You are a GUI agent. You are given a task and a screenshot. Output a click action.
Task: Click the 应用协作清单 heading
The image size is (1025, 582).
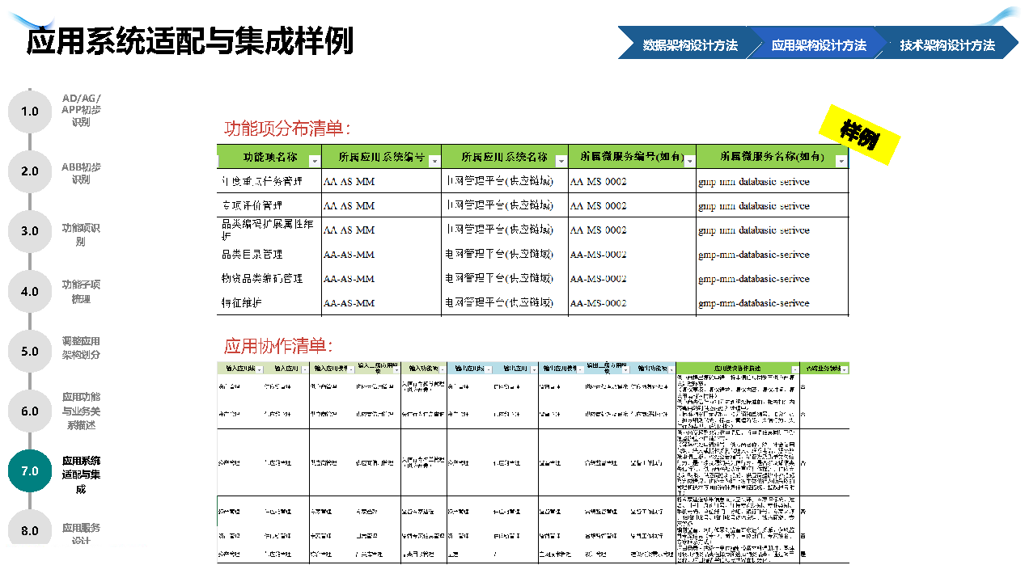[x=278, y=346]
